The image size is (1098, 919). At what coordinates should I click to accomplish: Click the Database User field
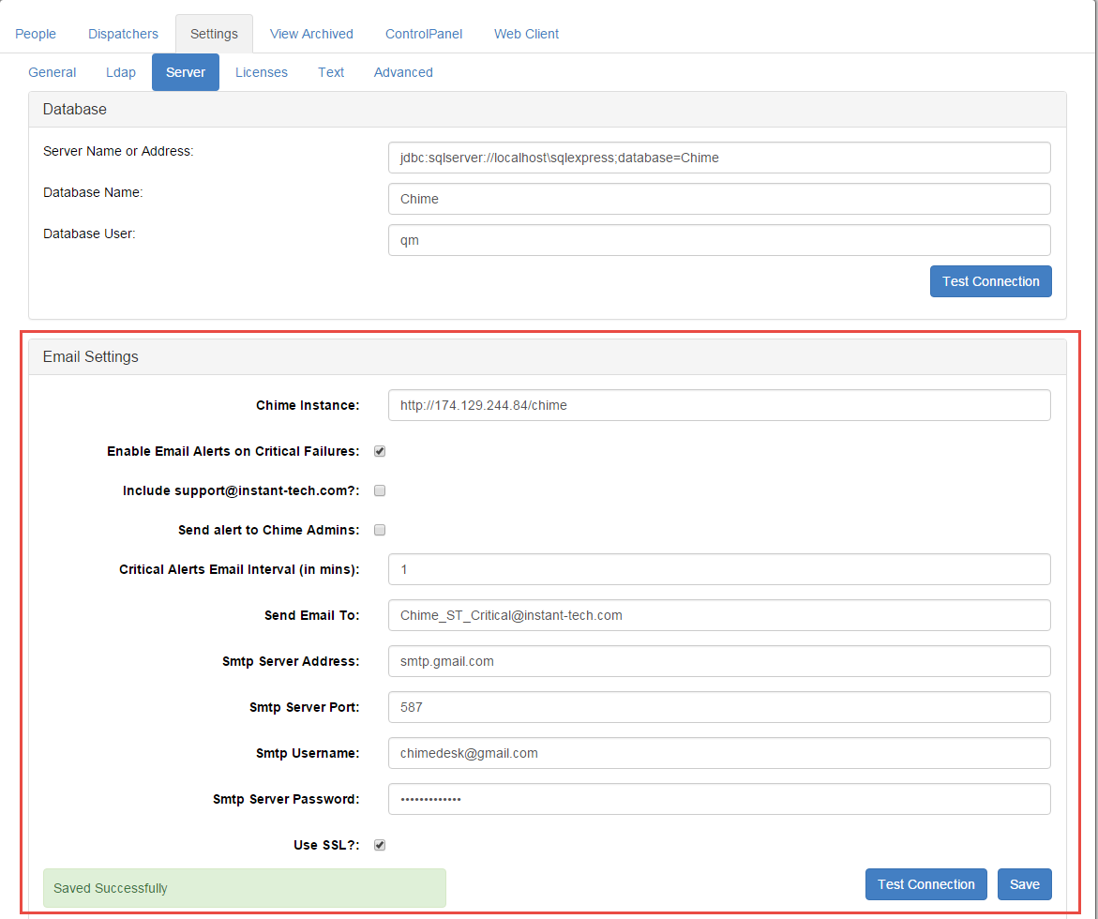[x=719, y=240]
